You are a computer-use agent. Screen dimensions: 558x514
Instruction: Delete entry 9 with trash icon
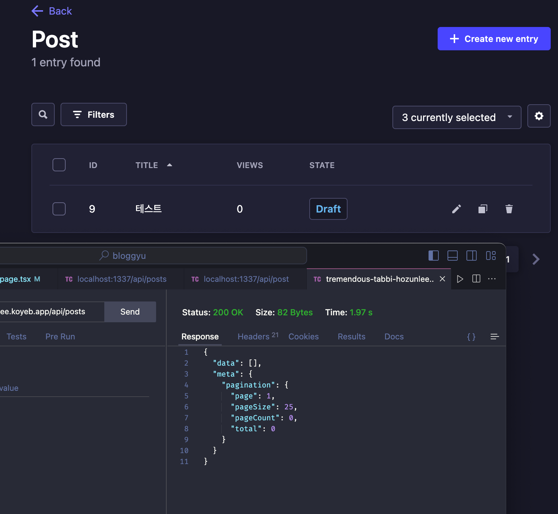point(509,209)
